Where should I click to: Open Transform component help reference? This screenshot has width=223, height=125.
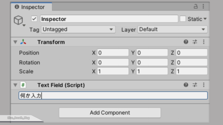point(186,42)
